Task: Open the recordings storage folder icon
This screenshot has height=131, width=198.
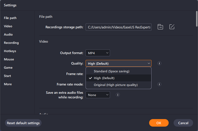Action: coord(160,27)
